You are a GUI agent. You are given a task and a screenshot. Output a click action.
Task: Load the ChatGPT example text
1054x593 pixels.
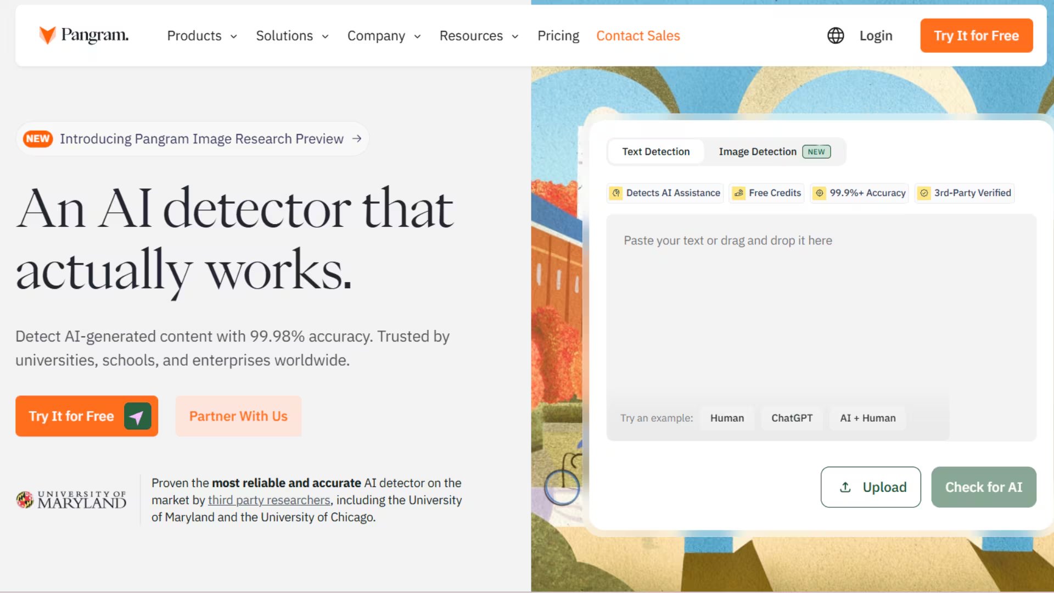(x=792, y=418)
